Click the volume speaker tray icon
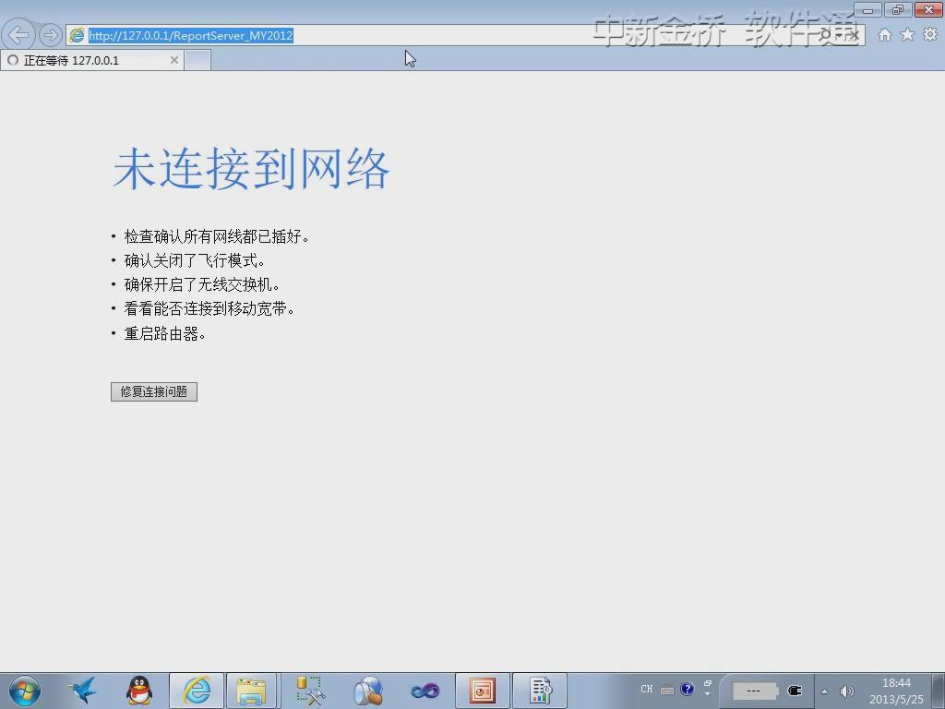Image resolution: width=945 pixels, height=709 pixels. (847, 691)
